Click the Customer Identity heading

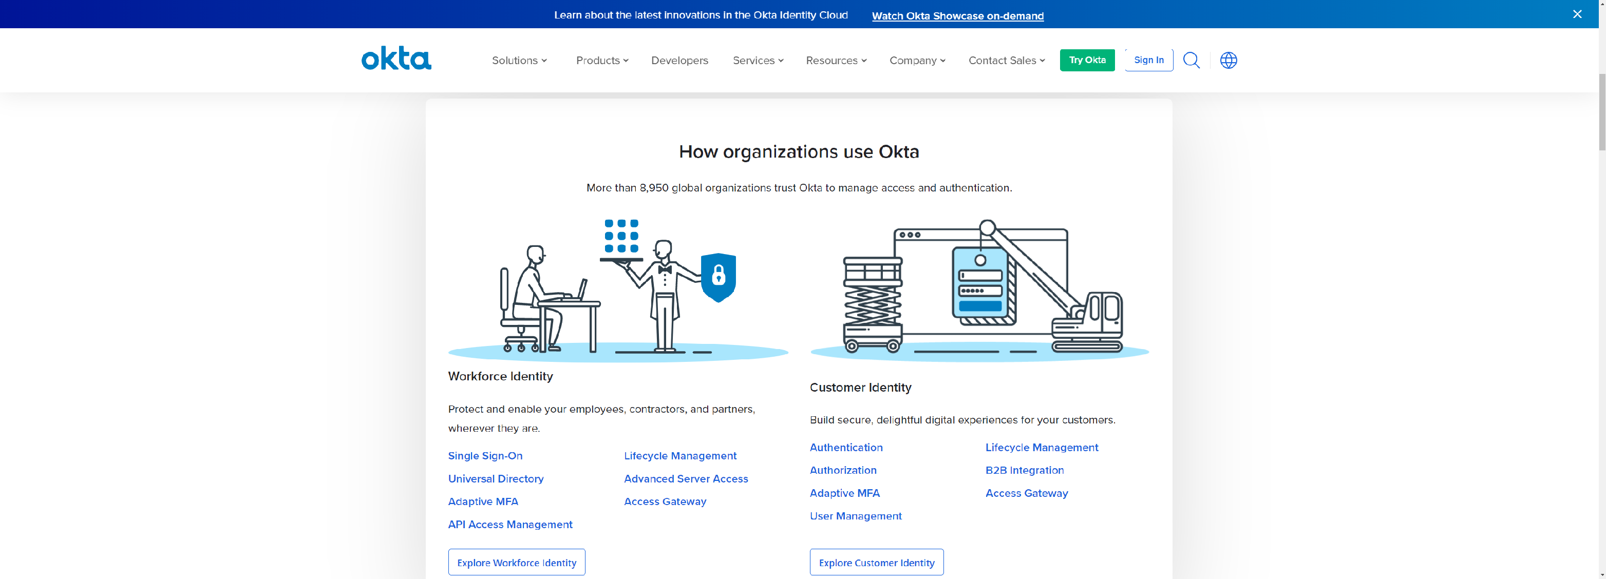coord(860,388)
